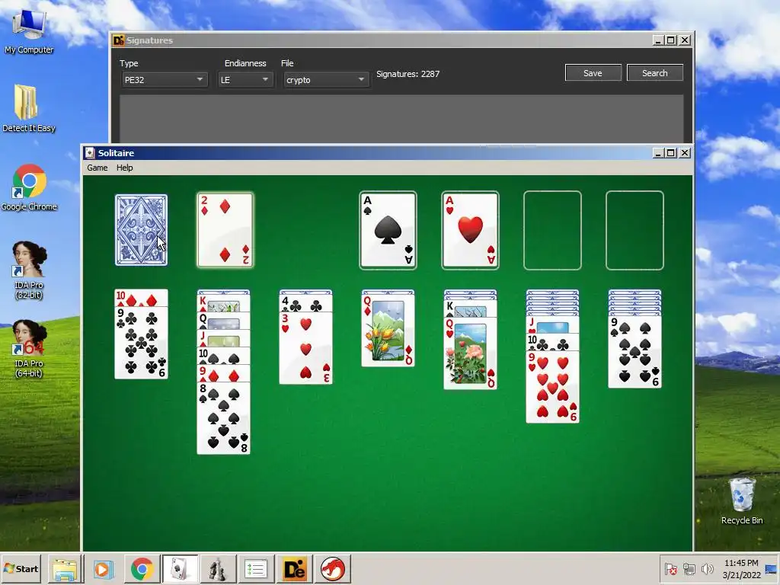Click the signatures text area

click(x=401, y=120)
